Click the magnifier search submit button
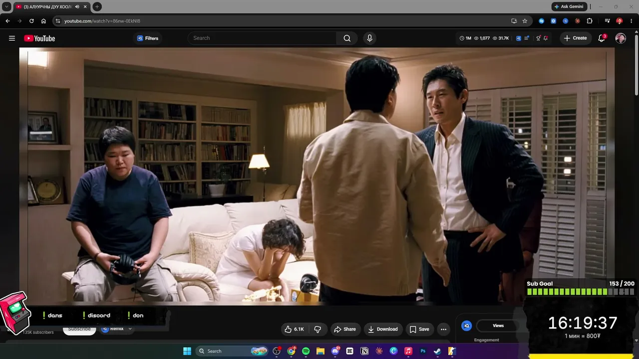This screenshot has width=639, height=359. 347,38
